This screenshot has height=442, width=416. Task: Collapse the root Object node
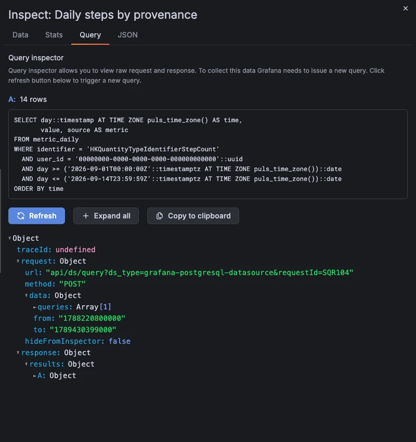coord(10,238)
